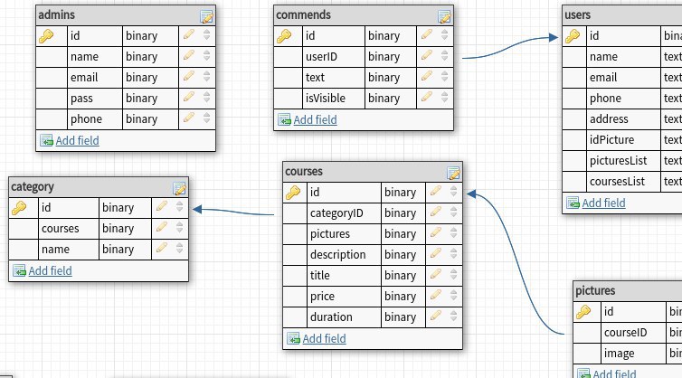Image resolution: width=682 pixels, height=378 pixels.
Task: Click the coursesList field in users
Action: point(617,182)
